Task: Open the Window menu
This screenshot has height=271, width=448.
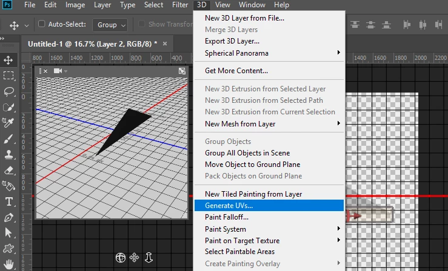Action: click(252, 5)
